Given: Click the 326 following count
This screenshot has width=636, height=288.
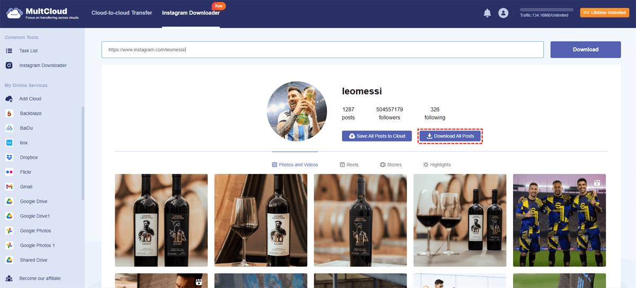Looking at the screenshot, I should coord(435,109).
